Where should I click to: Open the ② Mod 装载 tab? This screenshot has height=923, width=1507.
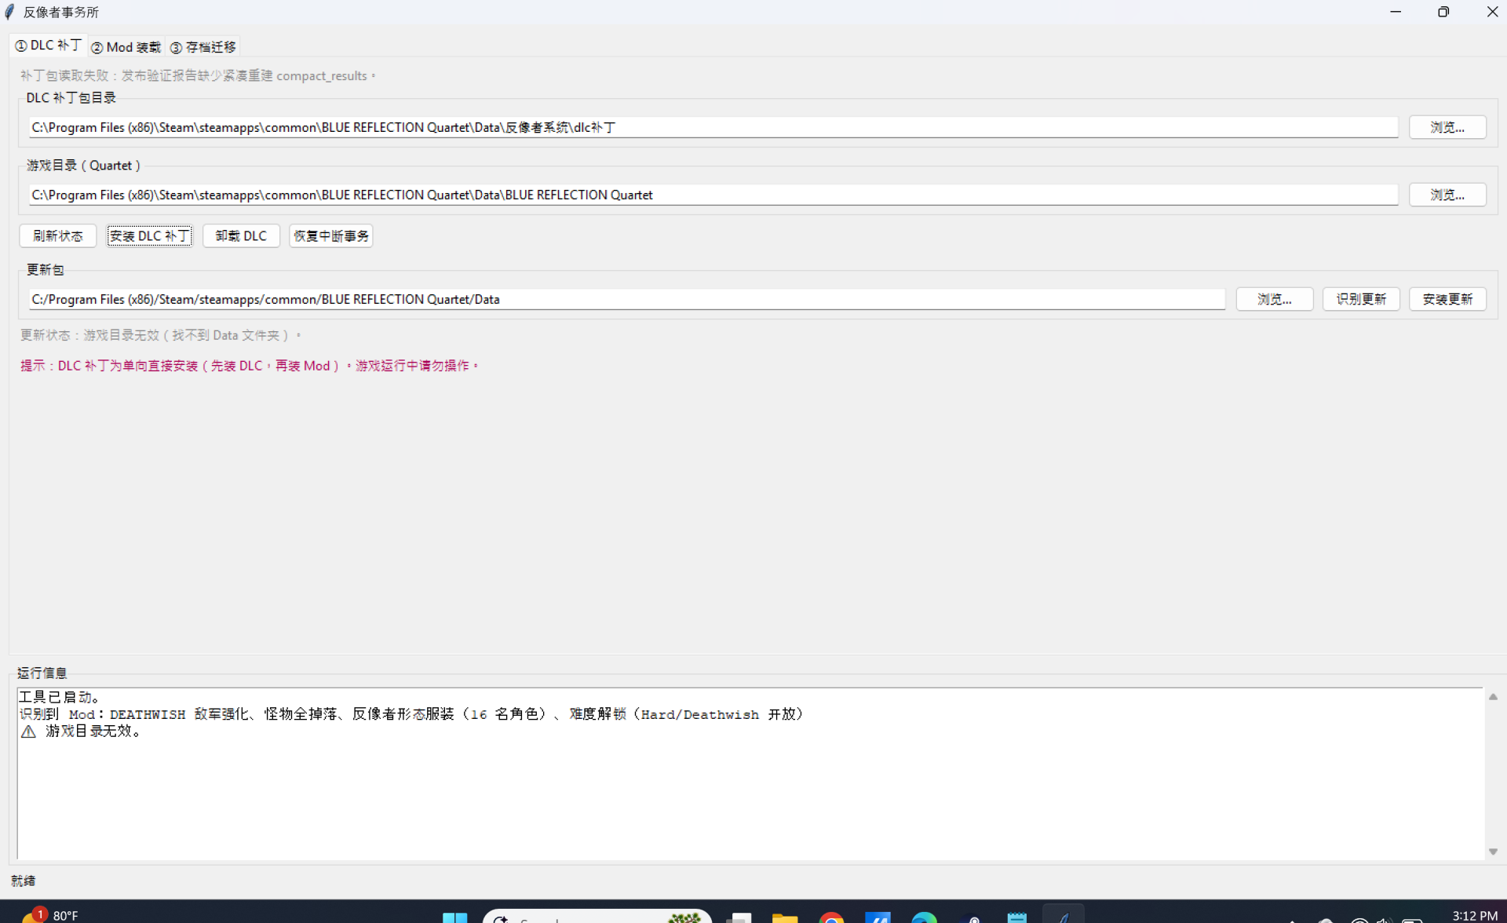(126, 47)
